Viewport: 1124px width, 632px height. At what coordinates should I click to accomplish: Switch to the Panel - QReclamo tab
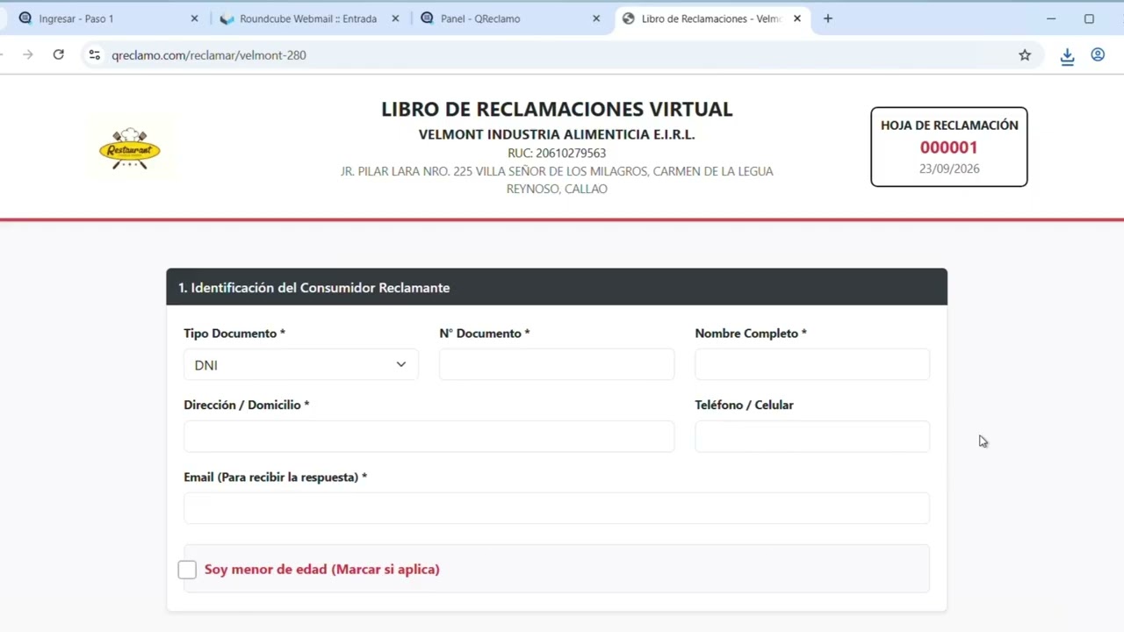coord(511,18)
